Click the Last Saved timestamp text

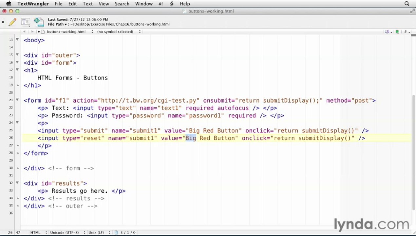pyautogui.click(x=78, y=20)
